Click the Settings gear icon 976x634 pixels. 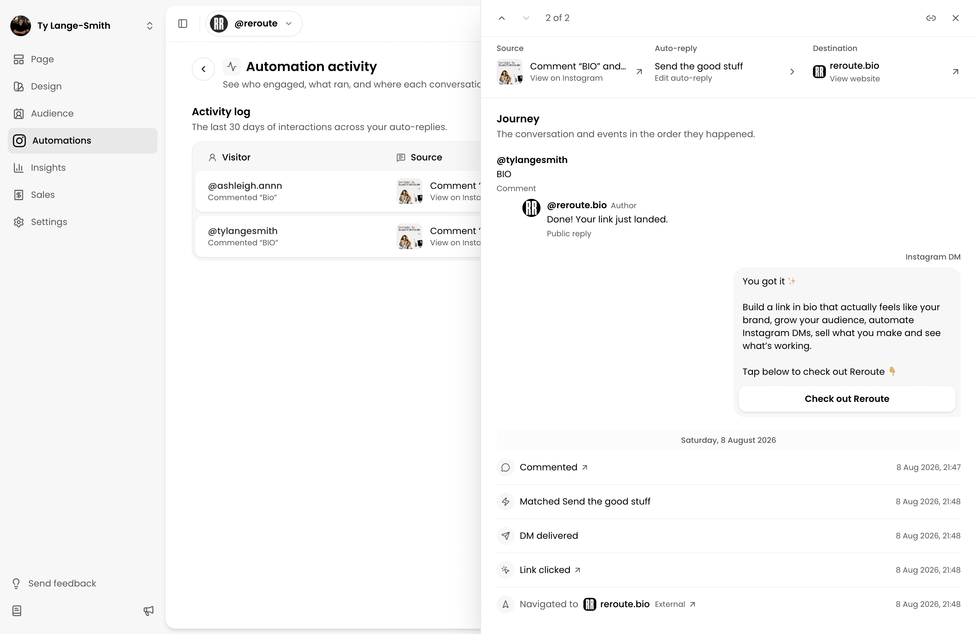click(x=18, y=221)
